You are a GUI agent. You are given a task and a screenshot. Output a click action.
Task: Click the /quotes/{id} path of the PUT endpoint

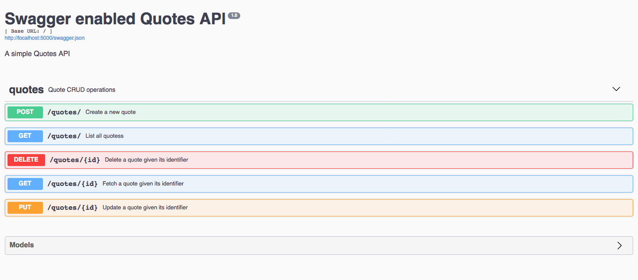pos(73,208)
